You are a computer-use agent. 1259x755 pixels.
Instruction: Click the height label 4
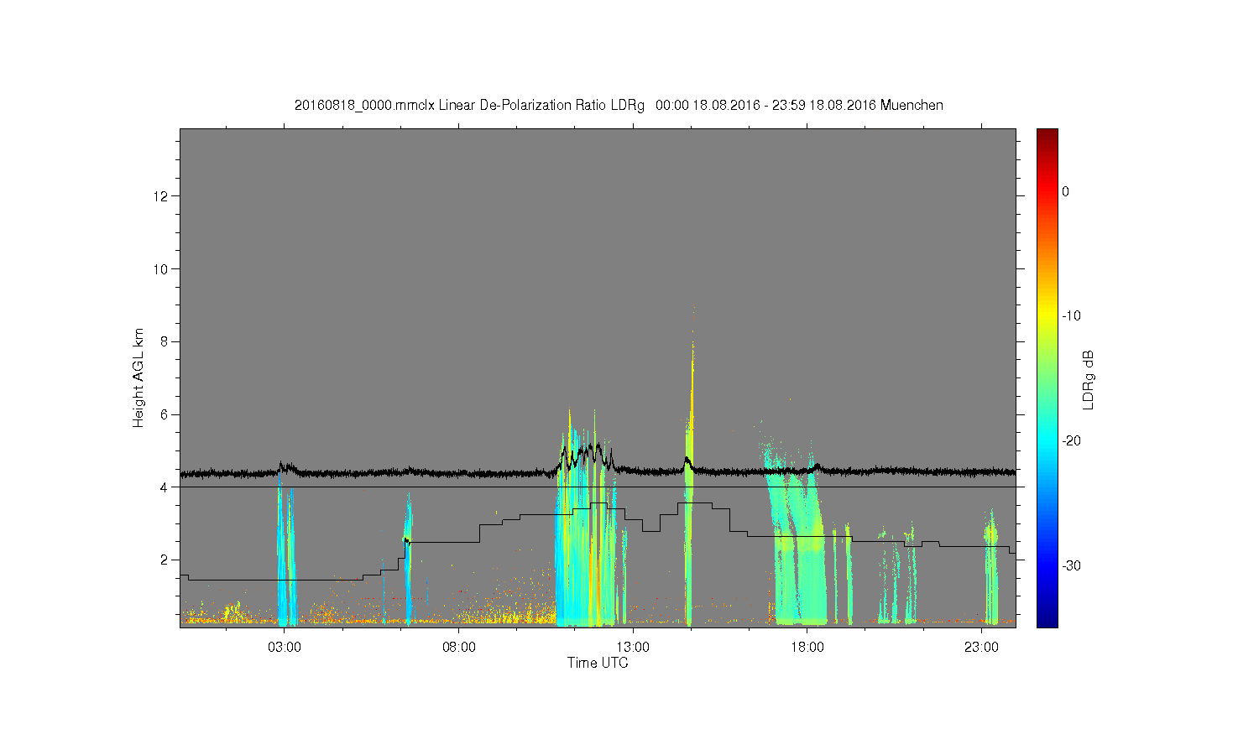click(165, 487)
